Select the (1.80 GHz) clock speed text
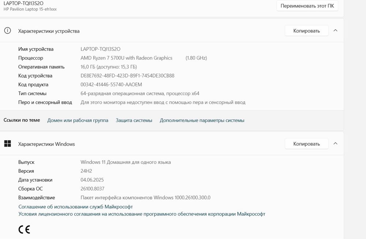The image size is (366, 239). [x=196, y=58]
